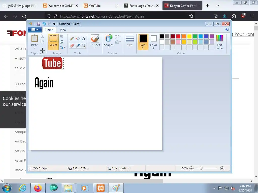Adjust the Paint zoom slider handle
258x193 pixels.
click(x=201, y=168)
